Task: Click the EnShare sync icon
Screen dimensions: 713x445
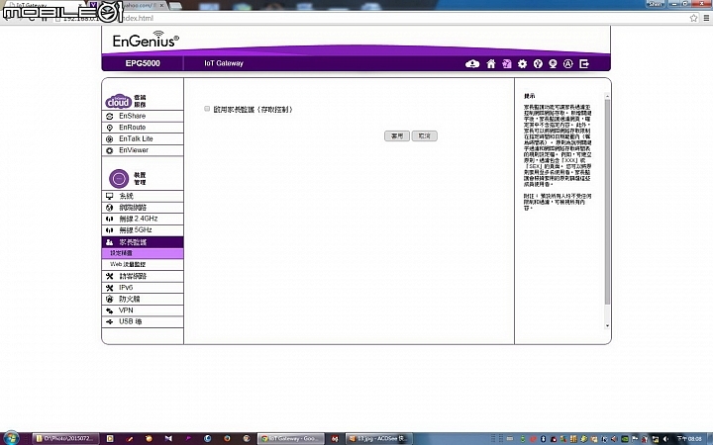Action: click(x=109, y=117)
